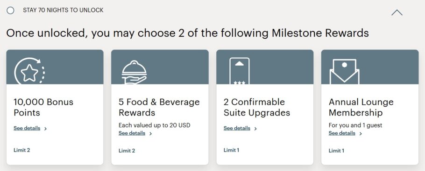Choose the 2 Confirmable Suite Upgrades title

click(x=257, y=107)
